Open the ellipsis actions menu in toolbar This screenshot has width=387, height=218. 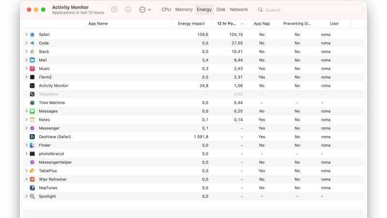(145, 10)
